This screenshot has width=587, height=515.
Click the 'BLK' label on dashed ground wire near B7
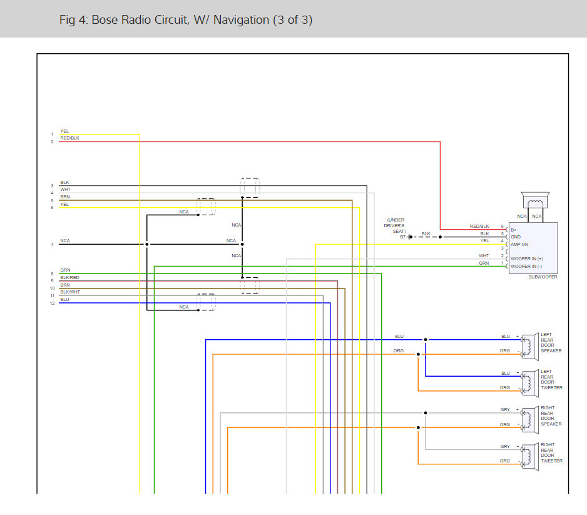point(426,233)
